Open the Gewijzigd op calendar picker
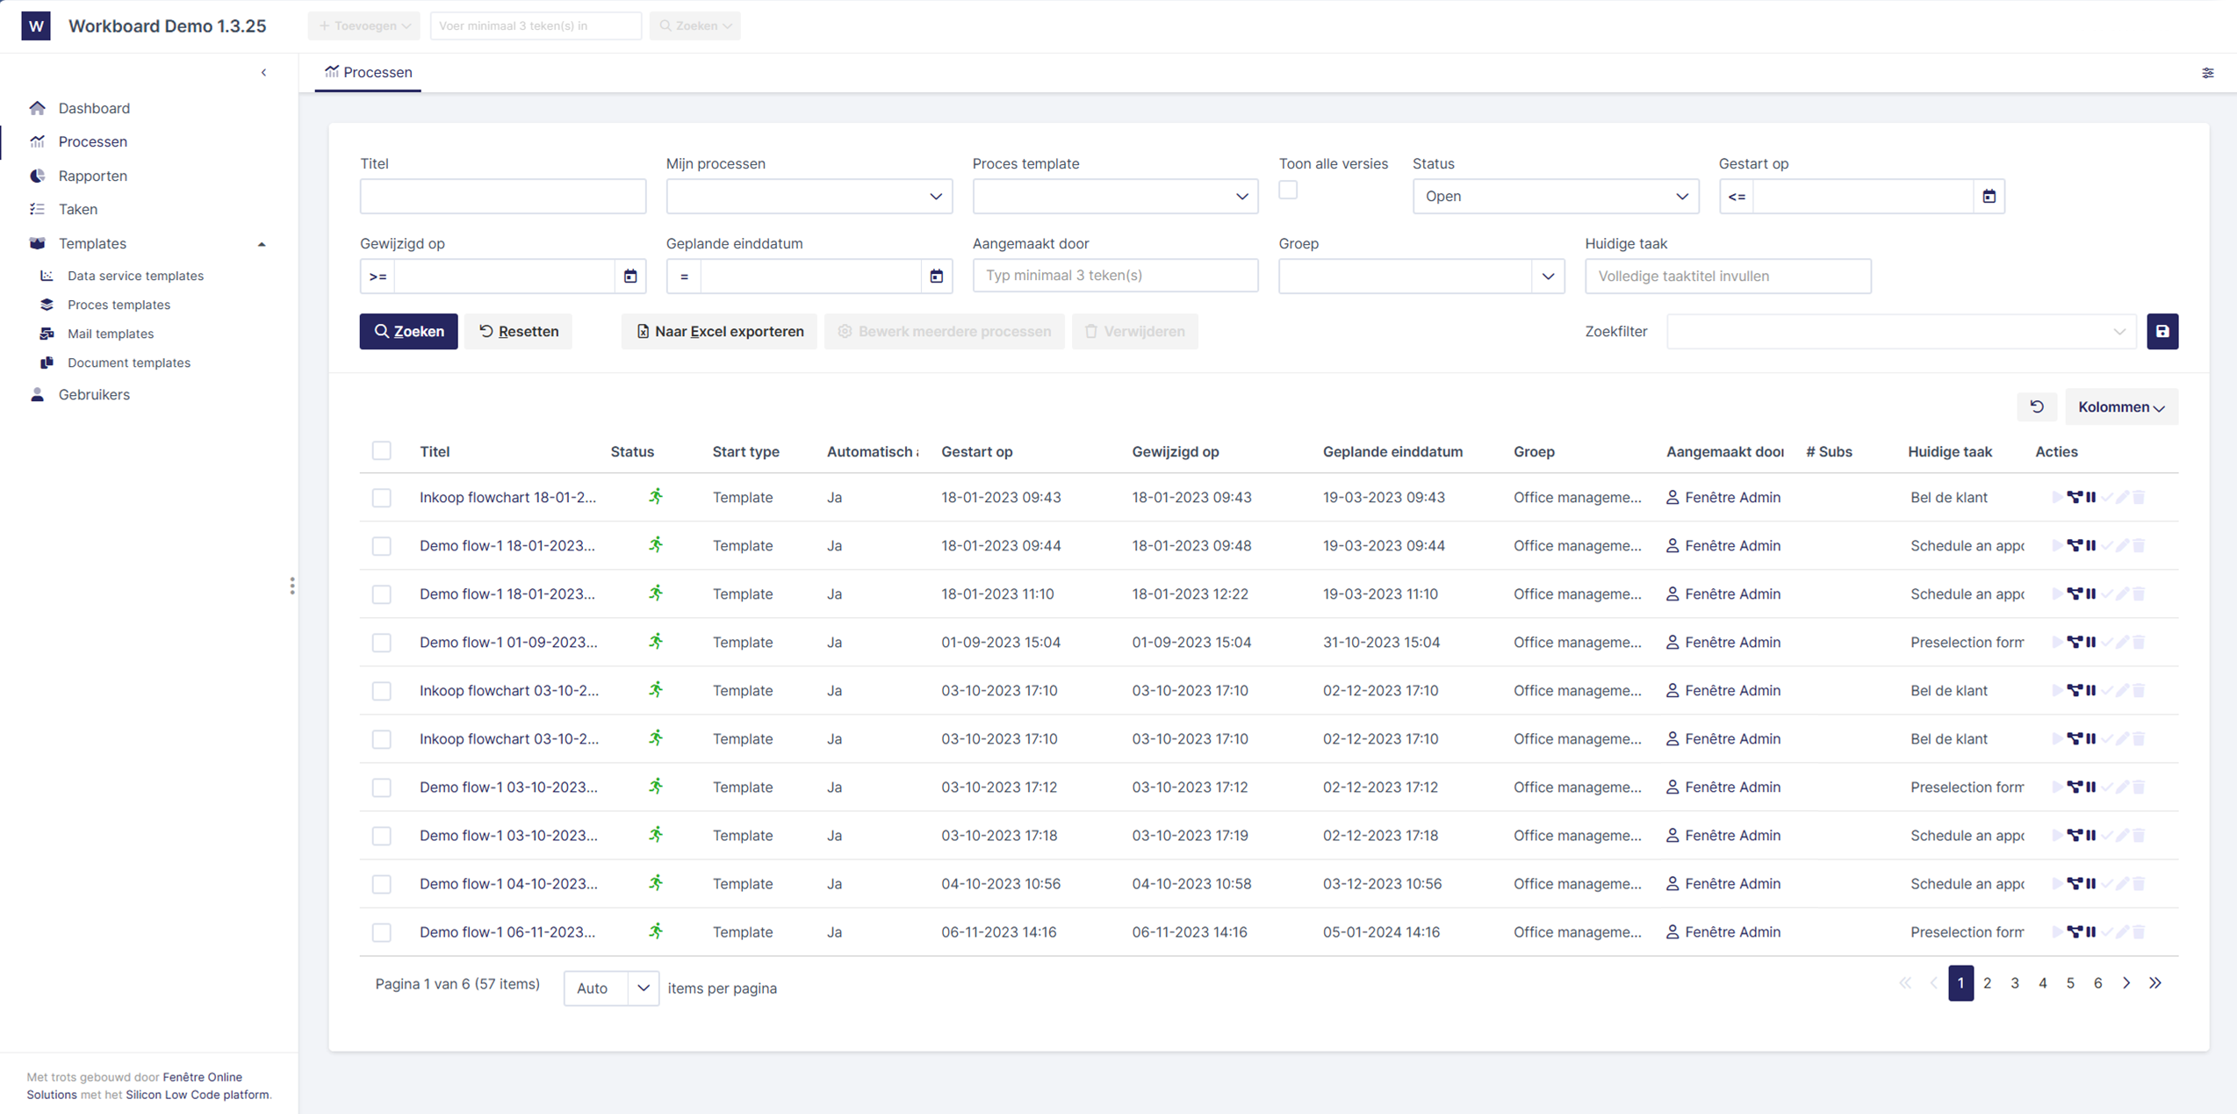The width and height of the screenshot is (2237, 1114). click(x=629, y=277)
